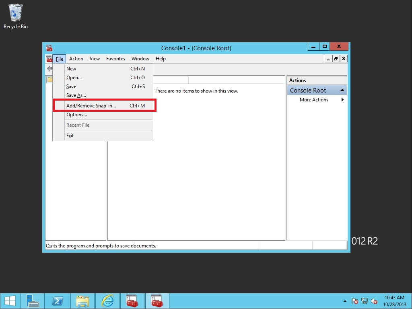Click the network status tray icon
The width and height of the screenshot is (412, 309).
[x=365, y=301]
